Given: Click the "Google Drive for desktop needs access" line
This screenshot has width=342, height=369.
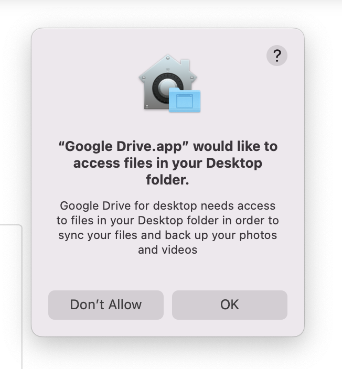Looking at the screenshot, I should (x=168, y=206).
